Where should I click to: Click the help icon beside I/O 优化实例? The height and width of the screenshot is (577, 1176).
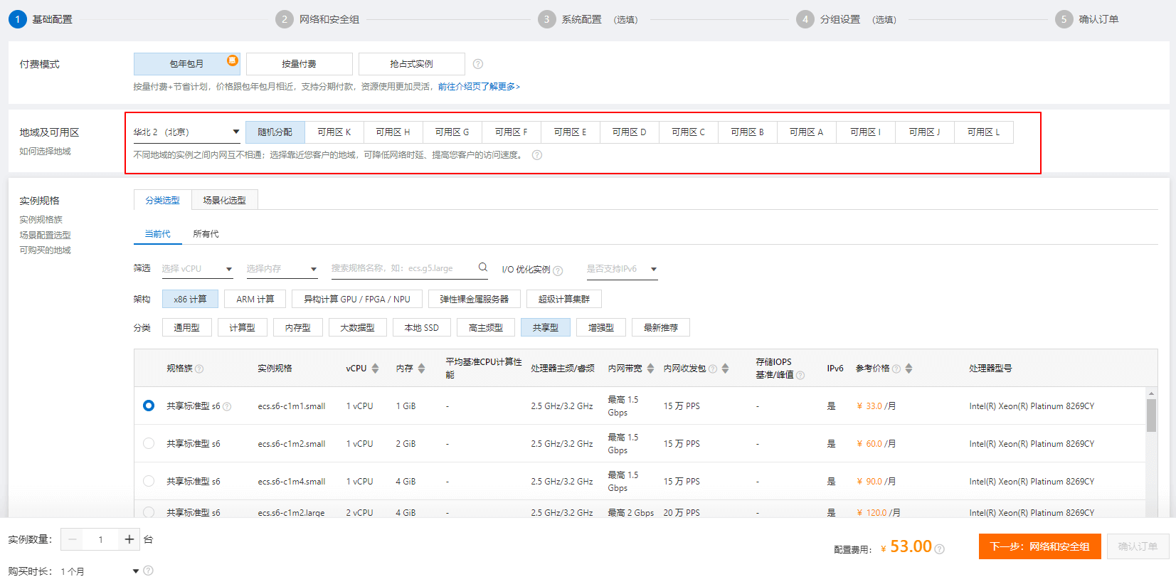(558, 270)
